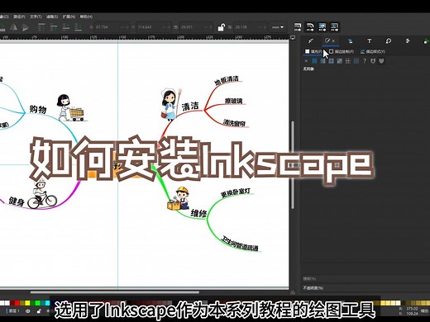Viewport: 430px width, 322px height.
Task: Toggle the width/height ratio lock icon
Action: 221,27
